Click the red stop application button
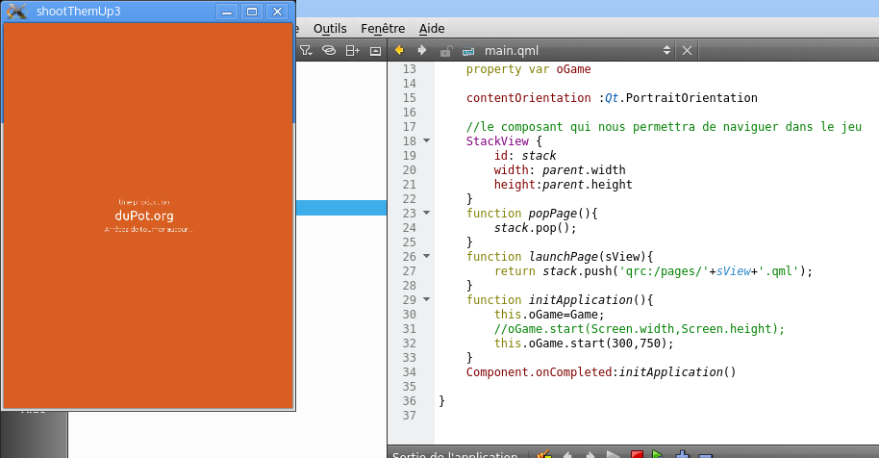 coord(637,454)
